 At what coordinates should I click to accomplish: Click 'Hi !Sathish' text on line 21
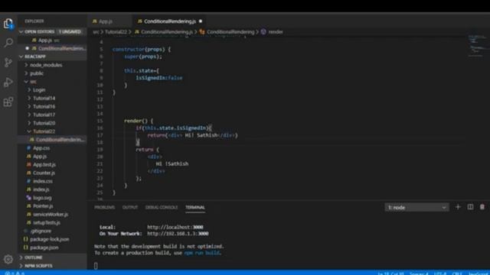click(172, 164)
